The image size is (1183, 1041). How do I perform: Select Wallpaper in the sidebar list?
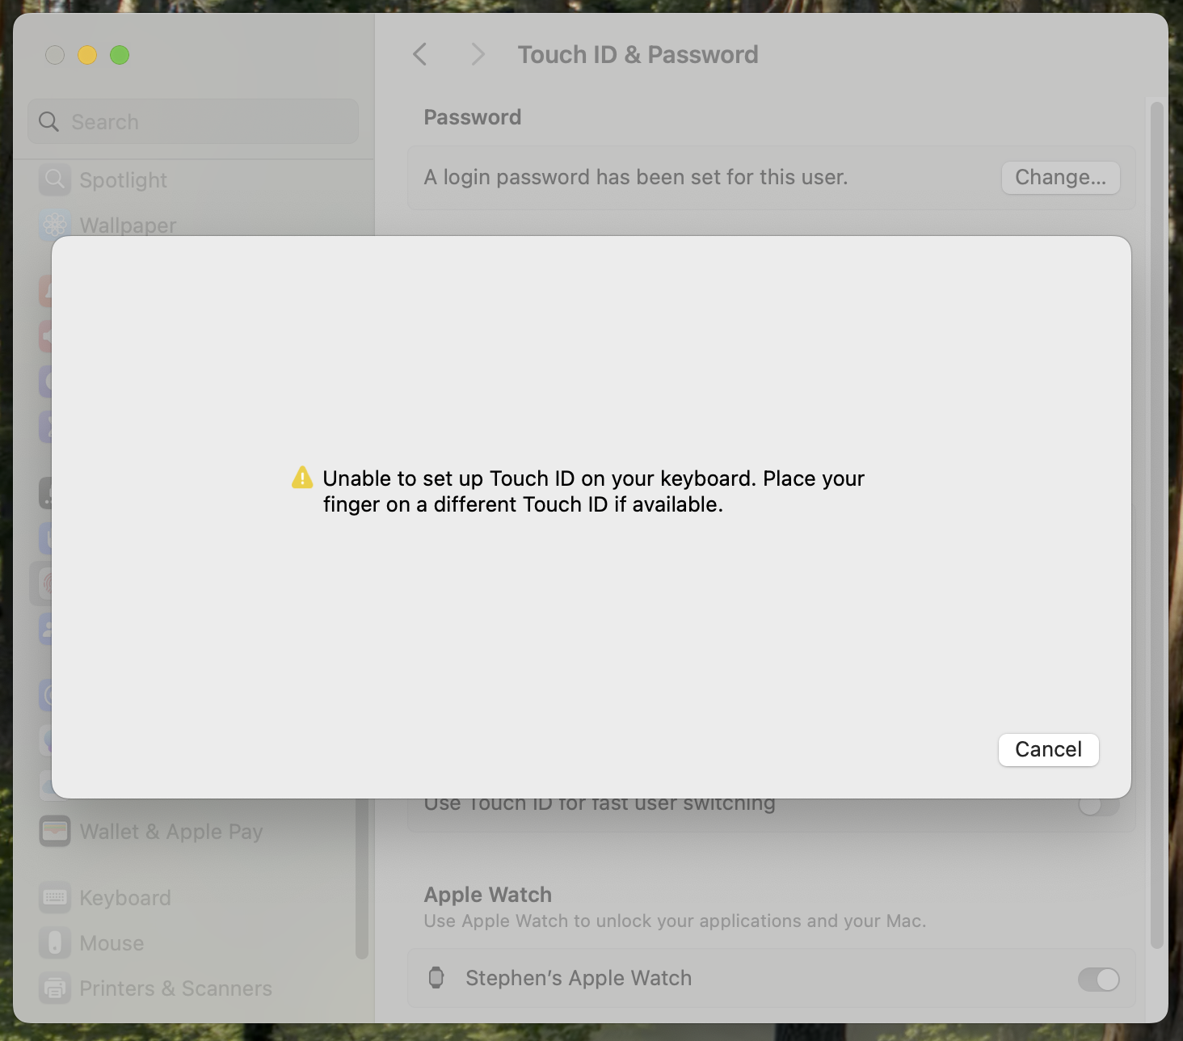click(x=128, y=225)
